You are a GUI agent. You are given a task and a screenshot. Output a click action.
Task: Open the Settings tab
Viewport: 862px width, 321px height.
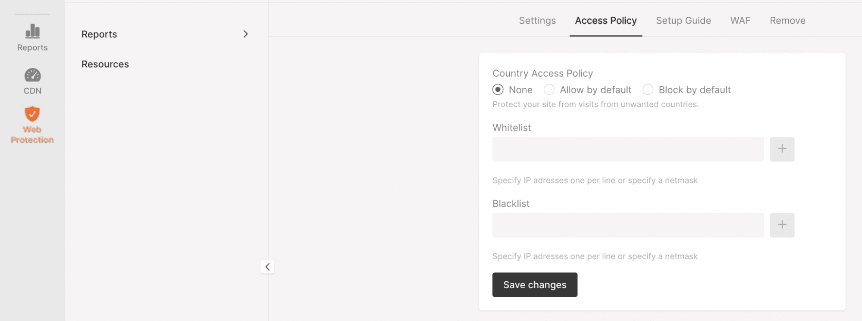pos(537,21)
